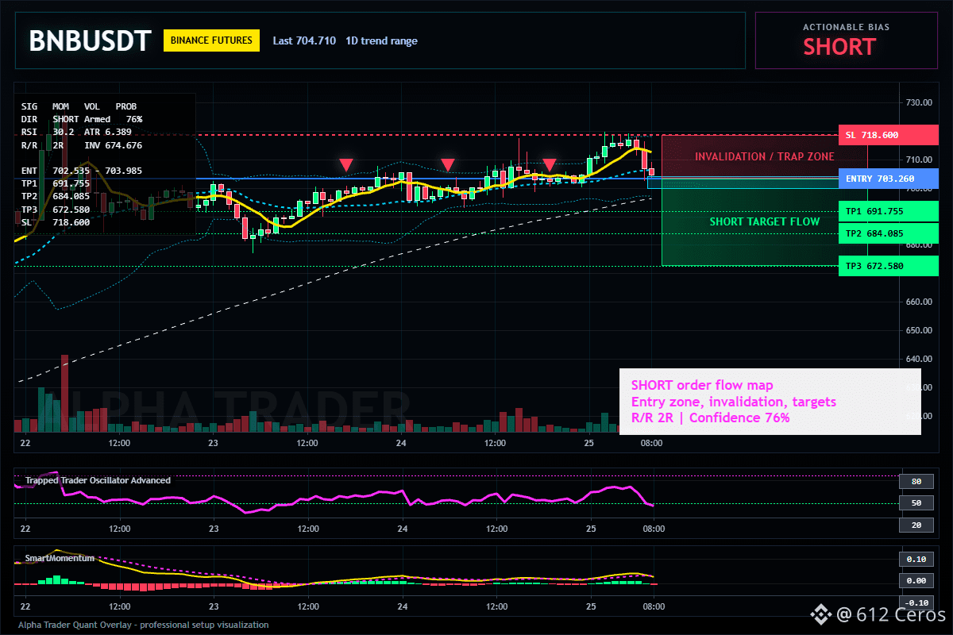Click the 1D trend range label
This screenshot has height=635, width=953.
pyautogui.click(x=381, y=40)
